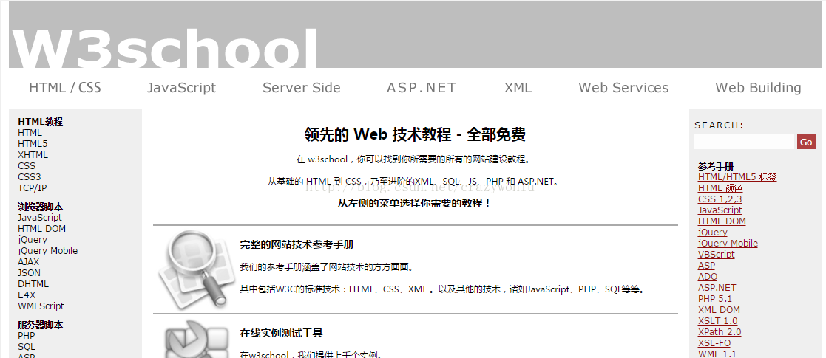Open AJAX tutorial in left sidebar
Screen dimensions: 826x358
(28, 262)
